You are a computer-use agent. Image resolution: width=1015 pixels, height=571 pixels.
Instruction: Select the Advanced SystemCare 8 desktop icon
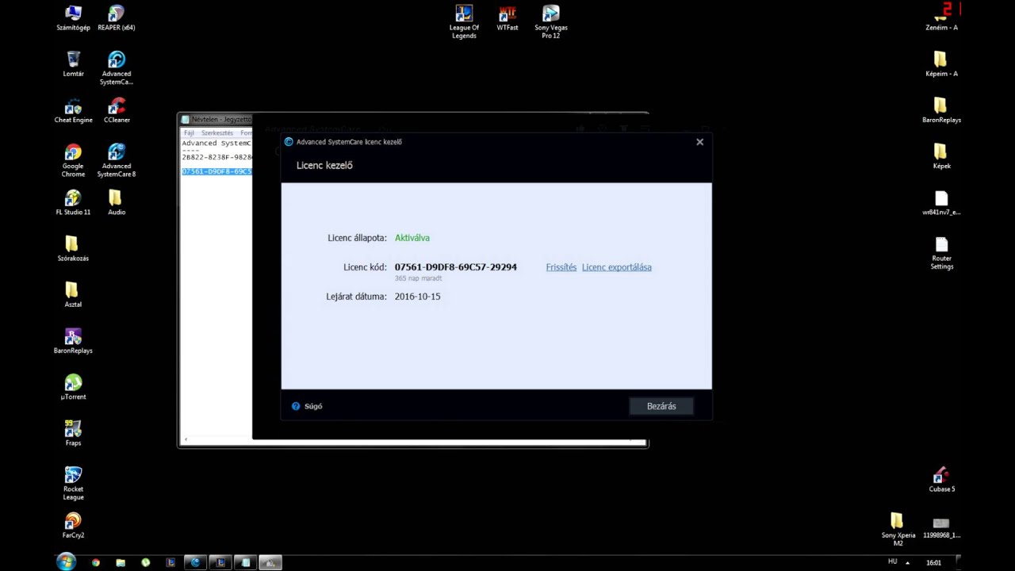[x=117, y=160]
